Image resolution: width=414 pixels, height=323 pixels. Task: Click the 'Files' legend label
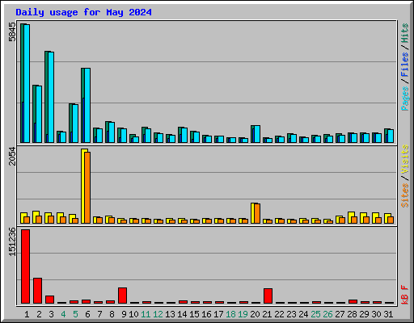(x=405, y=65)
